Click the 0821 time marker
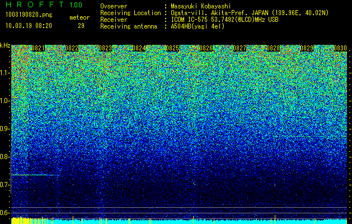 38,48
